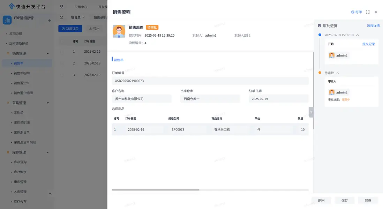Open 库存查询 in sidebar
Image resolution: width=383 pixels, height=209 pixels.
(x=20, y=162)
